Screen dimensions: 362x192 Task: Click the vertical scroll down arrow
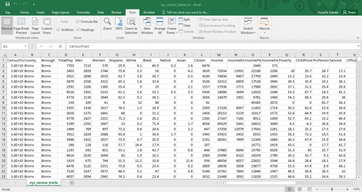pyautogui.click(x=359, y=177)
